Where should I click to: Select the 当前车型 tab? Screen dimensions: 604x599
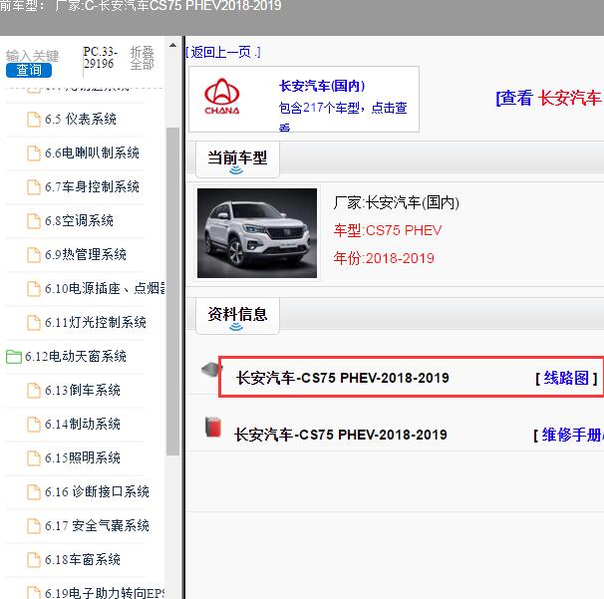tap(237, 159)
